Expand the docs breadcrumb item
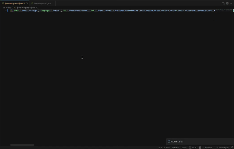234x149 pixels. pyautogui.click(x=10, y=8)
